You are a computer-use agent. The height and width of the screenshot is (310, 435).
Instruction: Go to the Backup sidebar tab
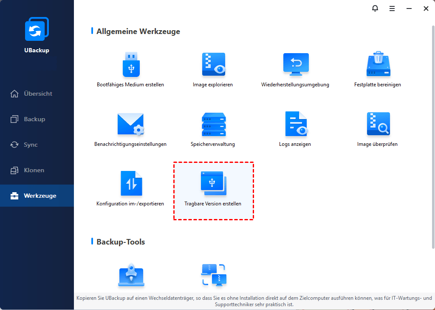pos(34,119)
